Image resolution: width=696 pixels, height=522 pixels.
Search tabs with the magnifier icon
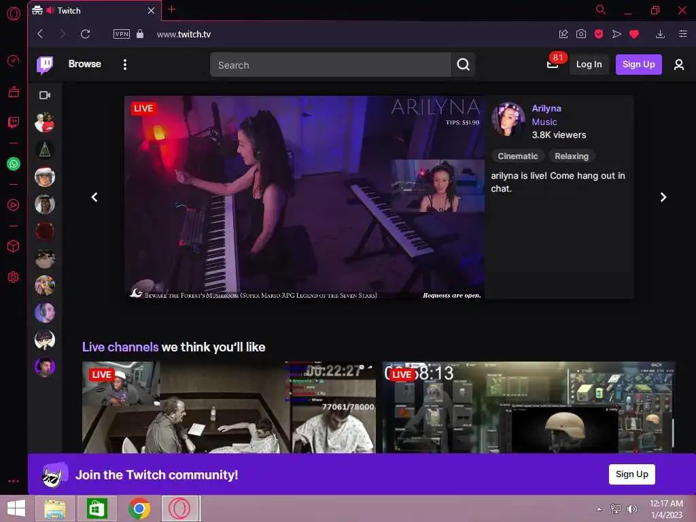[x=600, y=10]
